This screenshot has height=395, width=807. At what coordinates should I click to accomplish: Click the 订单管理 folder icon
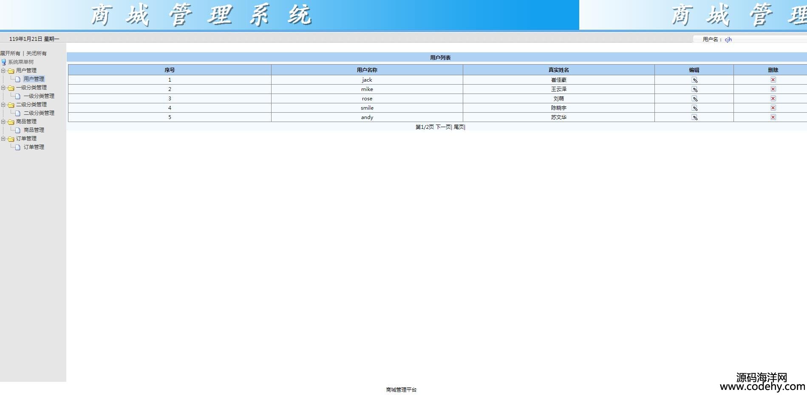[11, 139]
